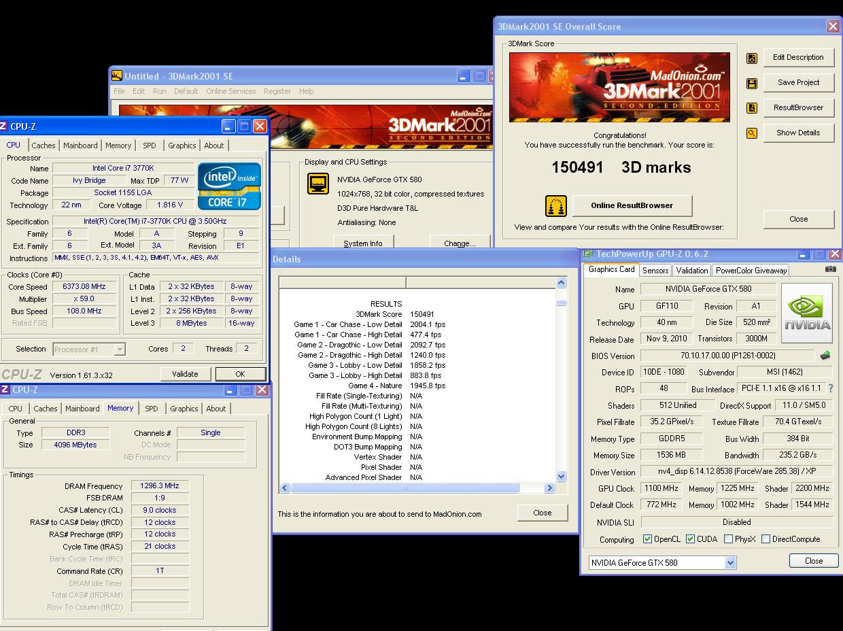Switch to the About tab in the lower CPU-Z window

pyautogui.click(x=216, y=409)
